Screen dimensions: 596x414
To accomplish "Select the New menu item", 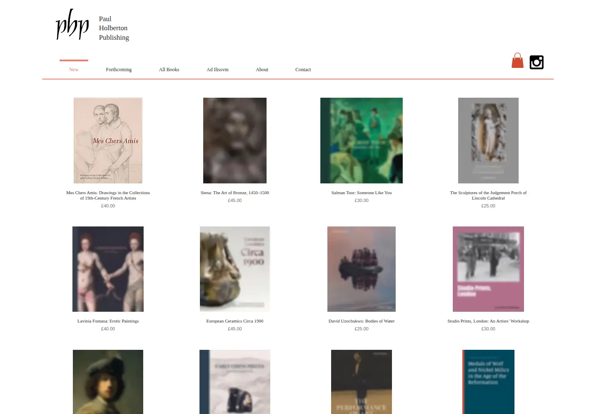I will [x=74, y=70].
